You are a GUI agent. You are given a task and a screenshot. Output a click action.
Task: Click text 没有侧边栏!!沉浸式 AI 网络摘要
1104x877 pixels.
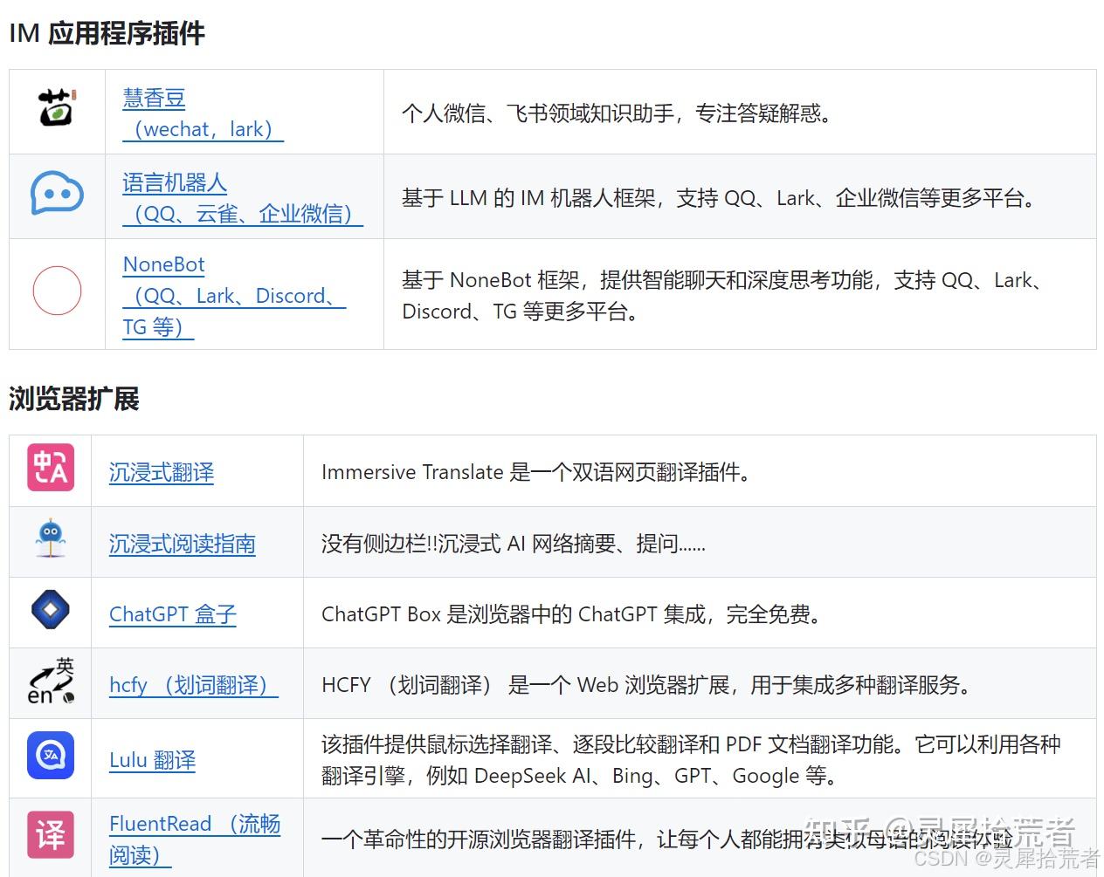514,544
